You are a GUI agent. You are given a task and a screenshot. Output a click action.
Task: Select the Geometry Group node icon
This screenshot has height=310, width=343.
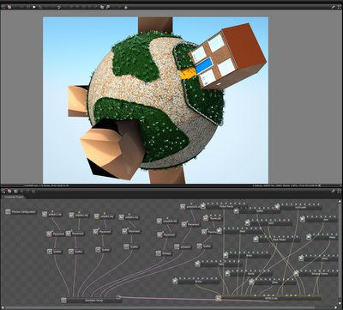63,300
